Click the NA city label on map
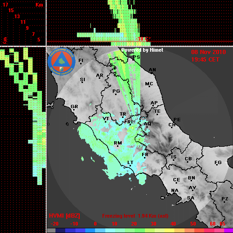The width and height of the screenshot is (233, 233). point(175,190)
